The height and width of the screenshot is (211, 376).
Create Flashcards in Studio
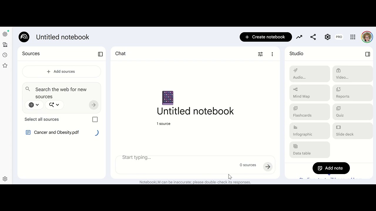(x=310, y=112)
